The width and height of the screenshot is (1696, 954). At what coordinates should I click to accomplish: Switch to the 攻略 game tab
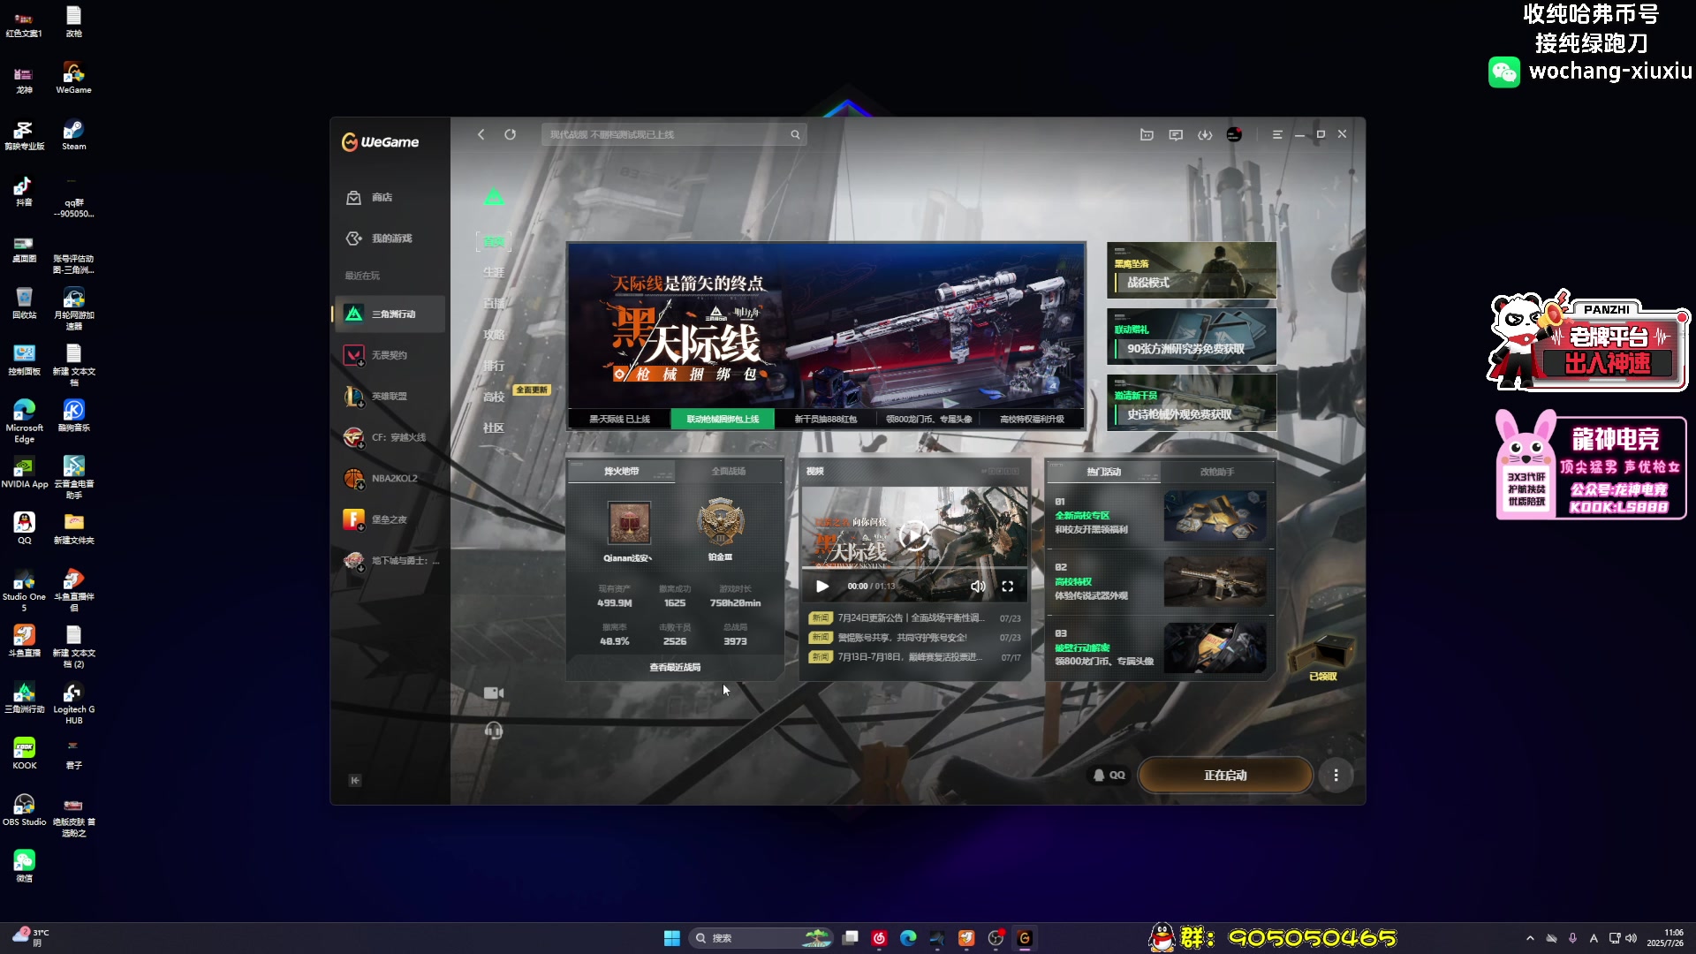coord(494,335)
